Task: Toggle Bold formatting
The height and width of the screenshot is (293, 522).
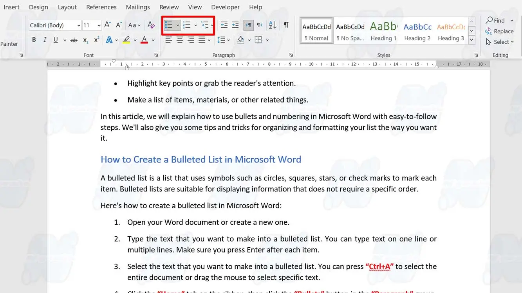Action: pos(34,40)
